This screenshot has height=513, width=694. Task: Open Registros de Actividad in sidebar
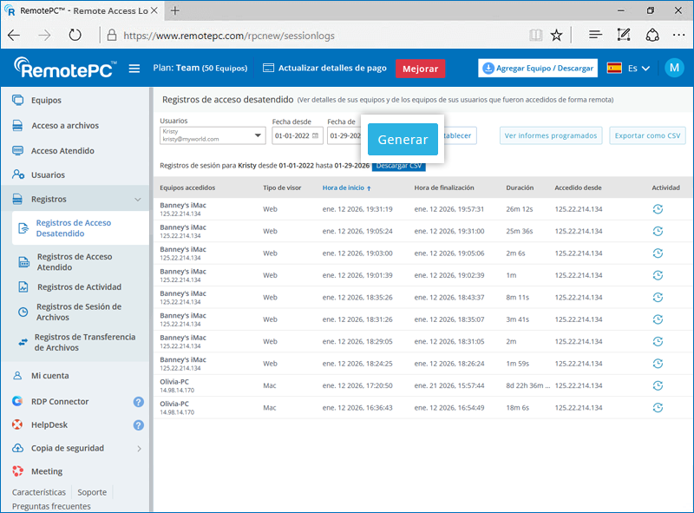(79, 287)
